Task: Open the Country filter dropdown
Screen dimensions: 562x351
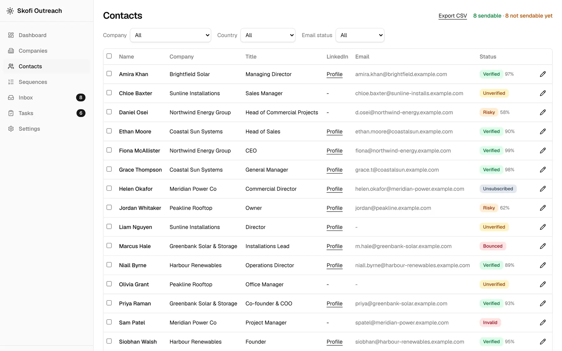Action: point(268,35)
